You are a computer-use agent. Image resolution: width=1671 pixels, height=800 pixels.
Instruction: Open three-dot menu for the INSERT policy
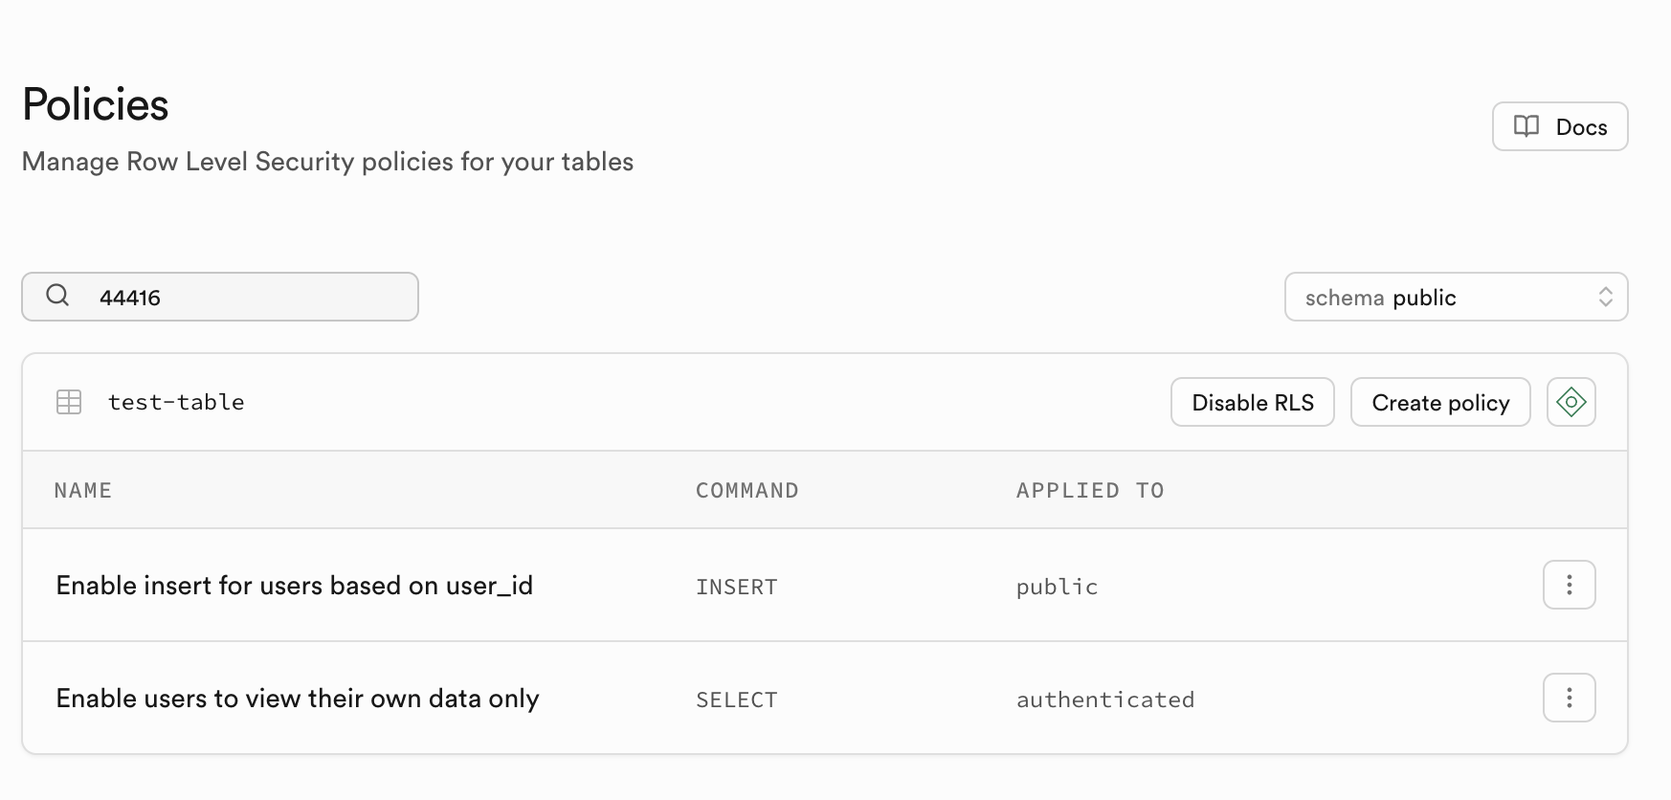click(x=1569, y=585)
